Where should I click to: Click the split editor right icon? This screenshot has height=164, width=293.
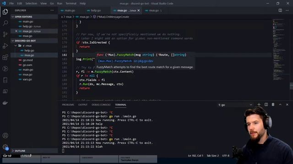(x=280, y=10)
